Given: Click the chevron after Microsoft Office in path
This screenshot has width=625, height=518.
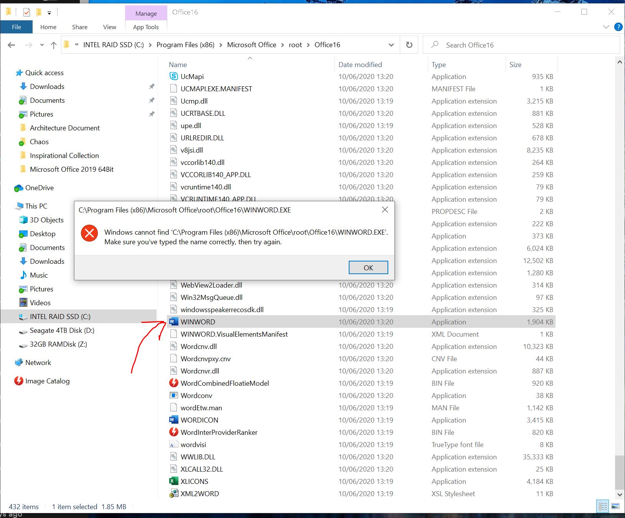Looking at the screenshot, I should 283,45.
